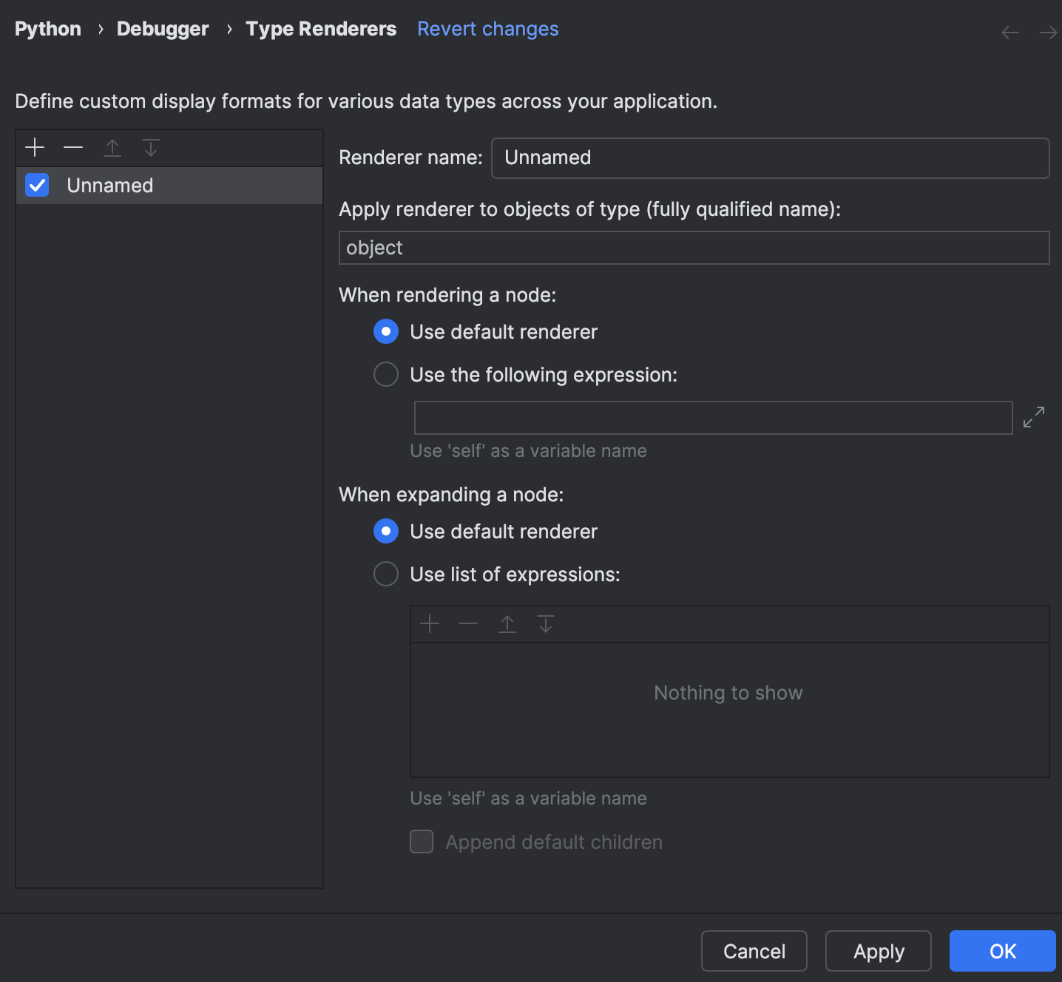The height and width of the screenshot is (982, 1062).
Task: Click the Revert changes link
Action: click(x=487, y=28)
